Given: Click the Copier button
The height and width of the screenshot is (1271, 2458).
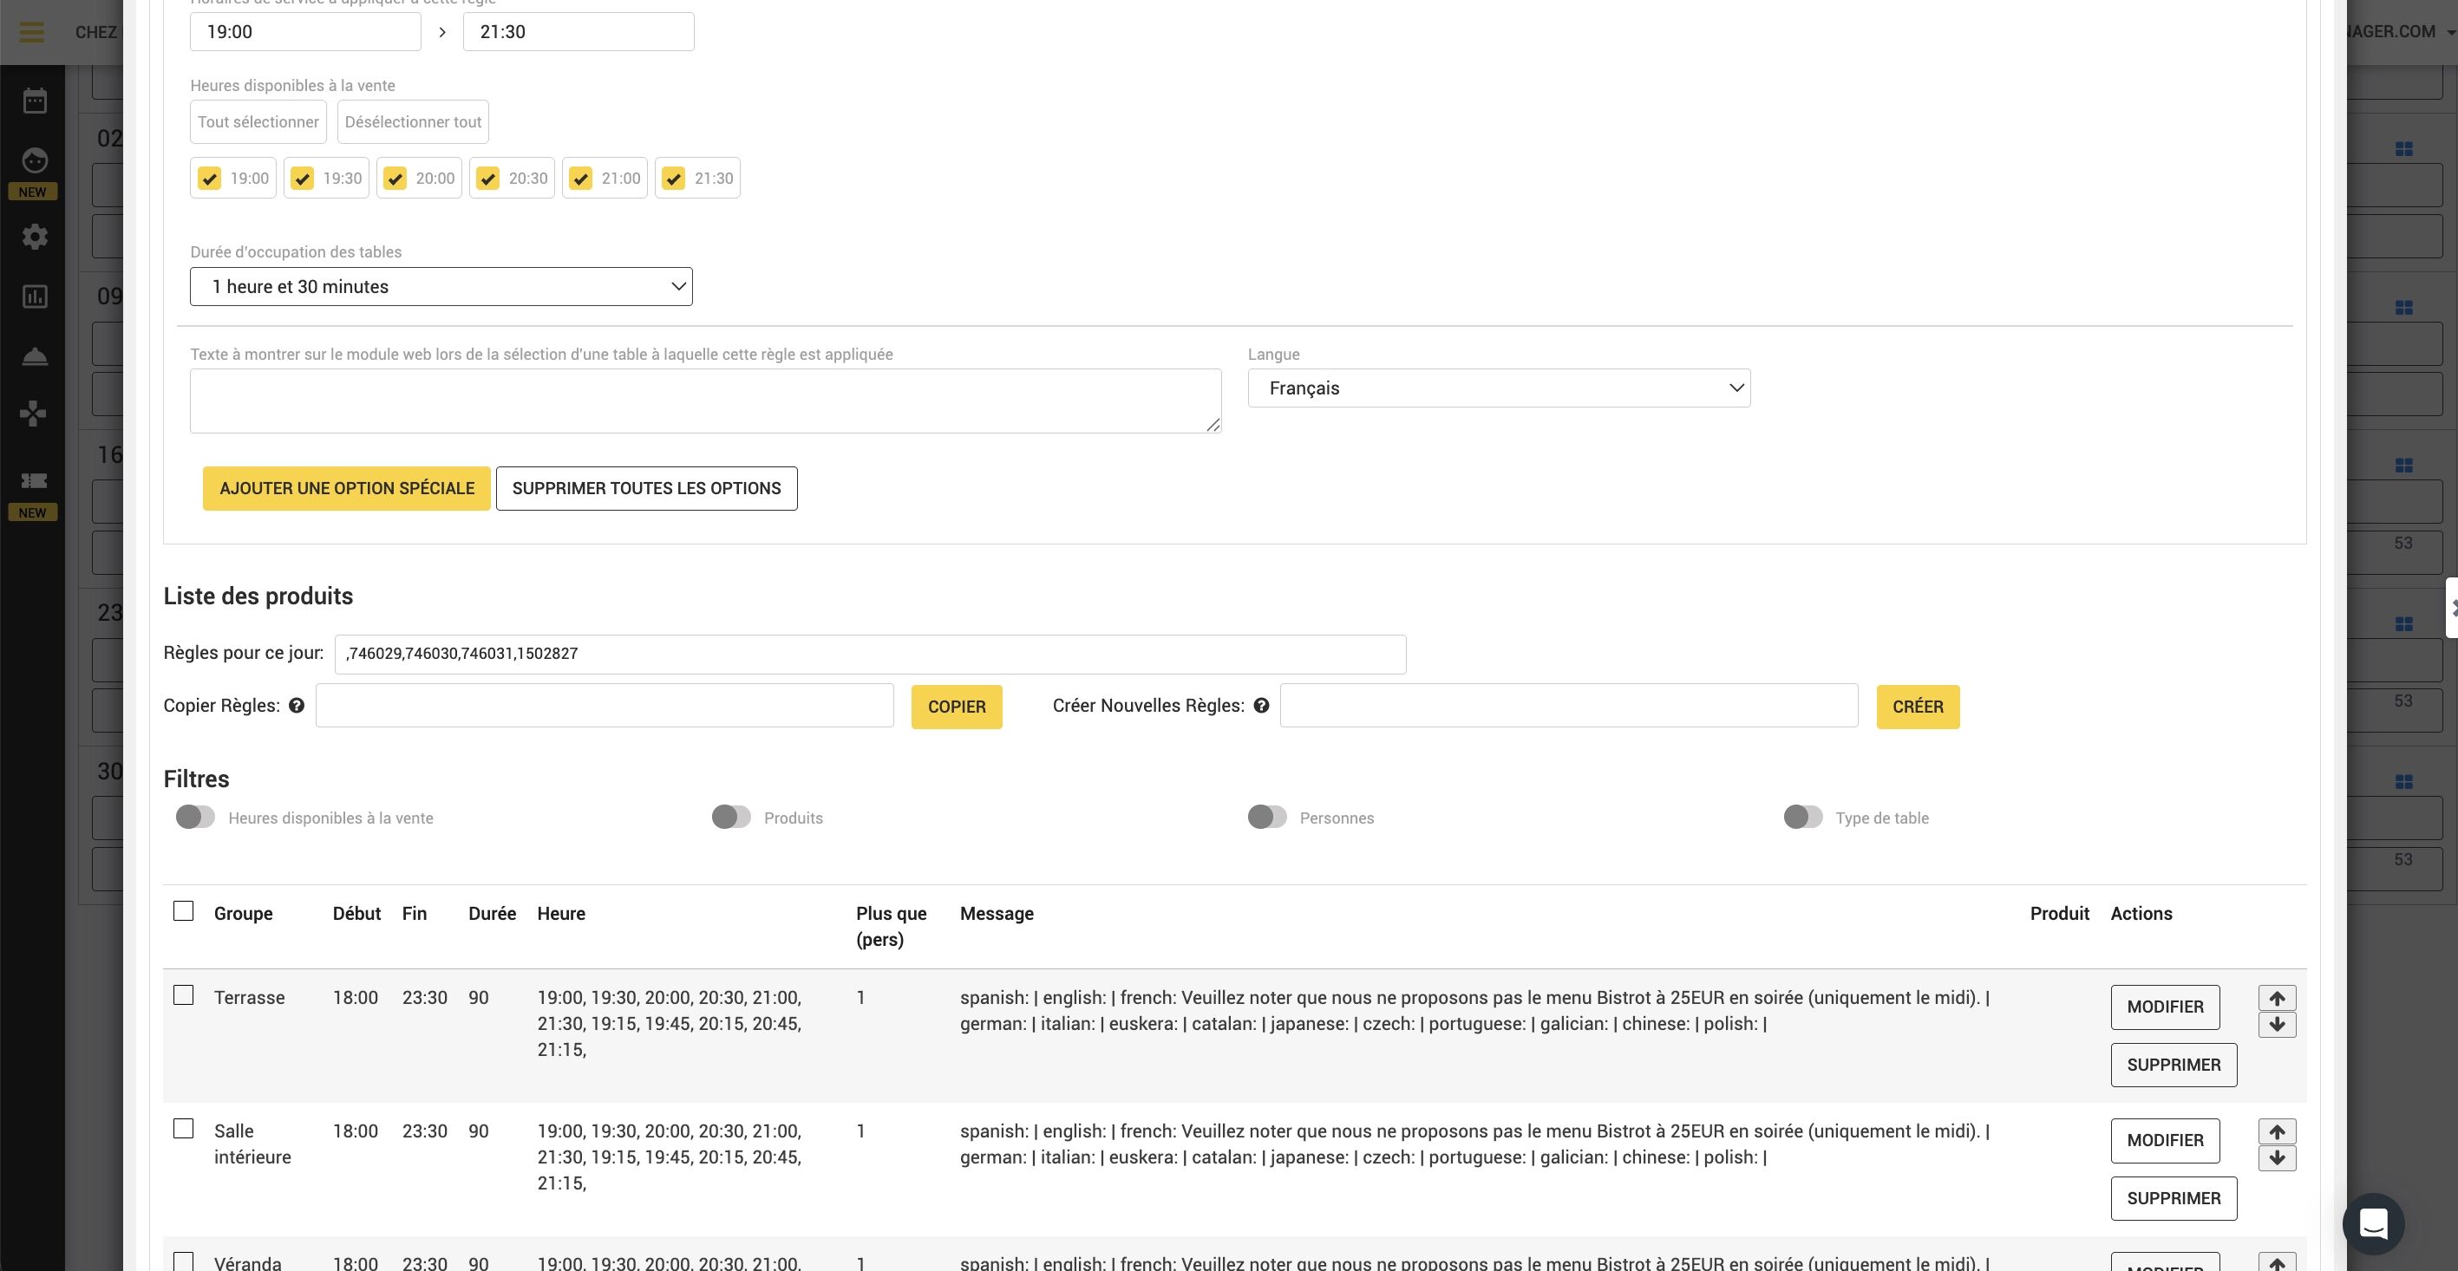Looking at the screenshot, I should (x=956, y=707).
